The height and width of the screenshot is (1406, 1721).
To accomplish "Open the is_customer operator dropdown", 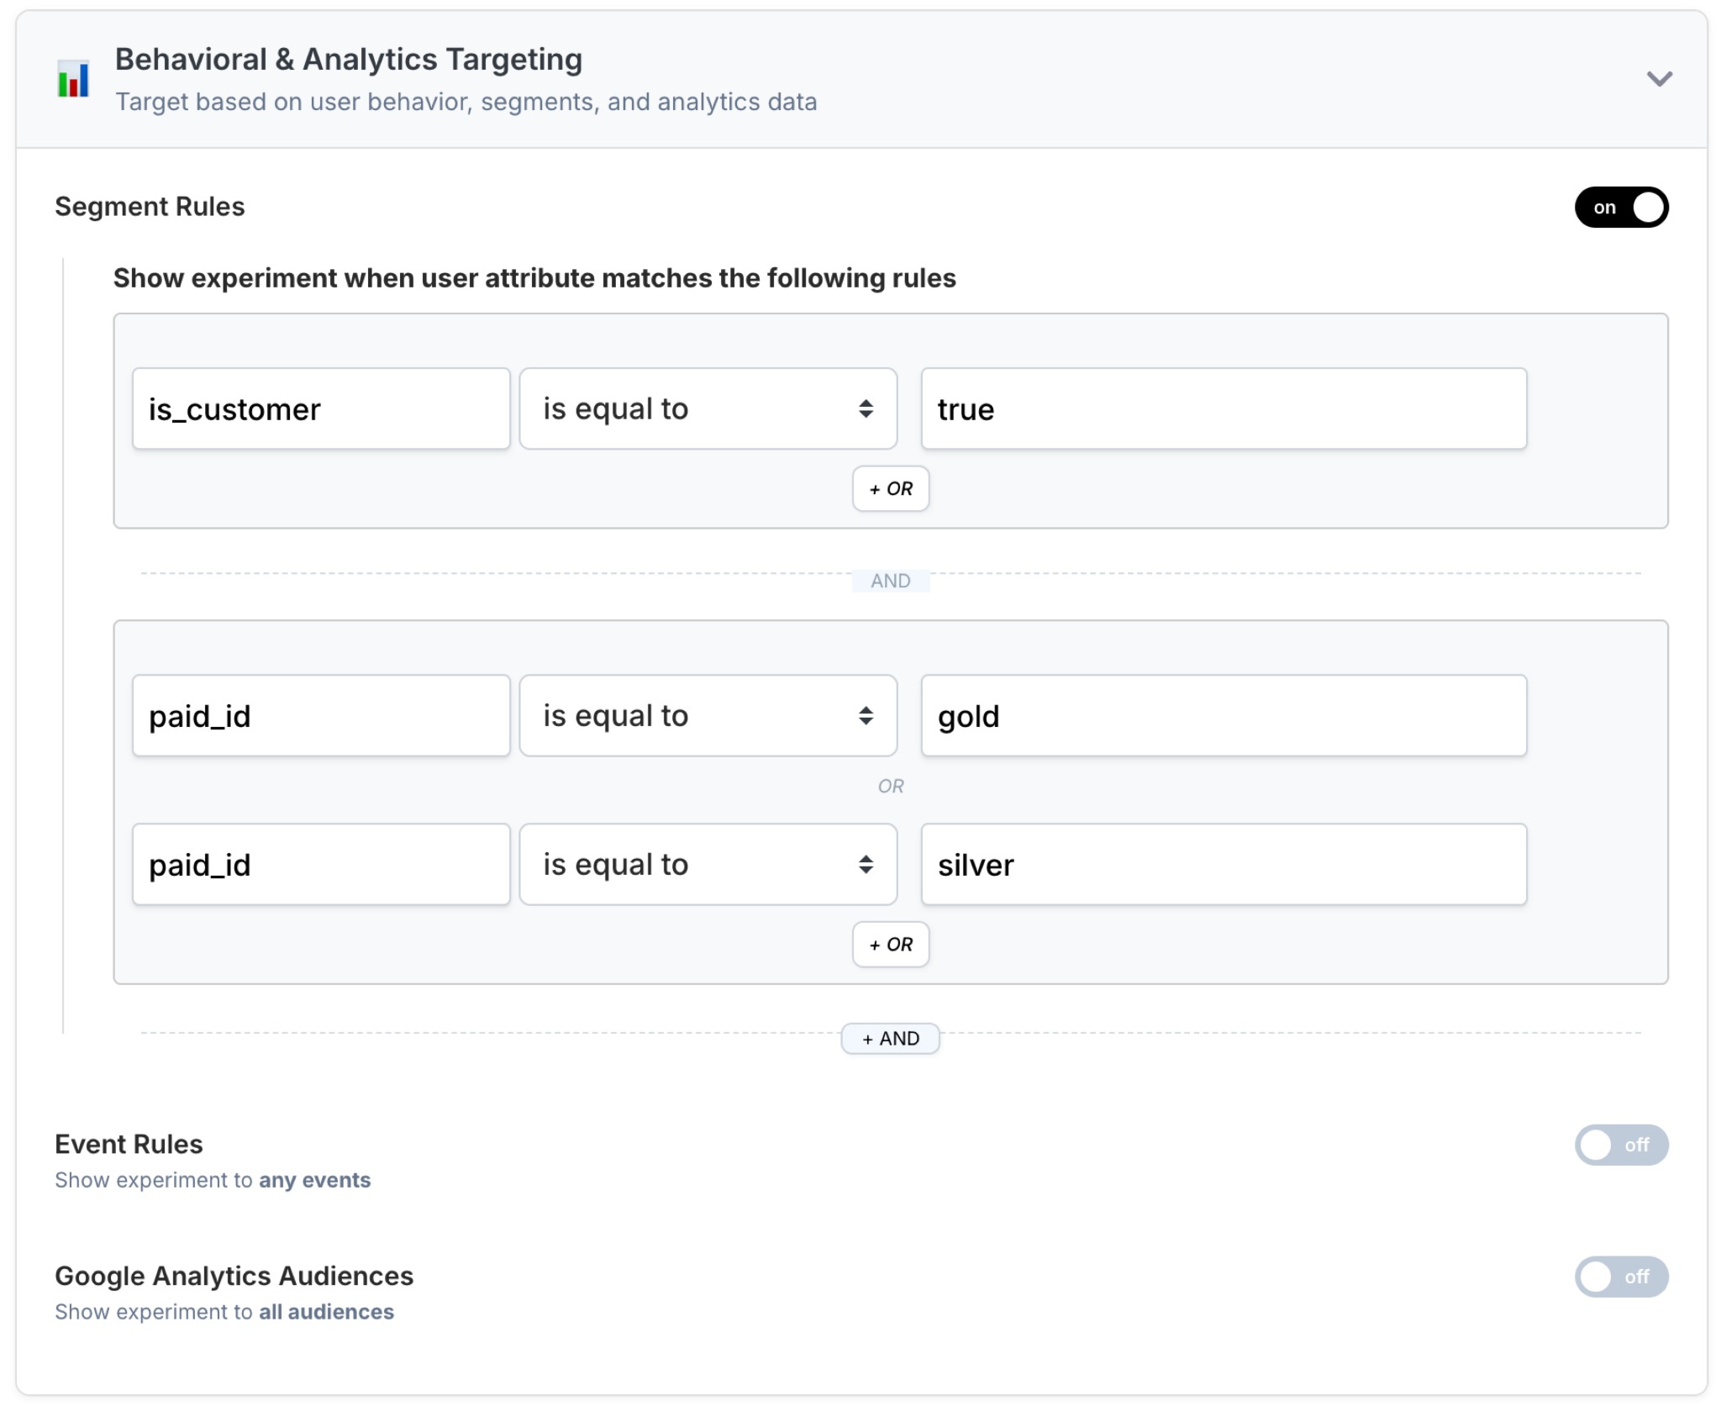I will pyautogui.click(x=708, y=409).
